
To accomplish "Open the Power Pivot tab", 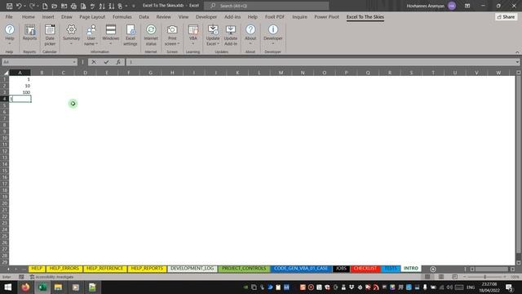I will point(326,16).
